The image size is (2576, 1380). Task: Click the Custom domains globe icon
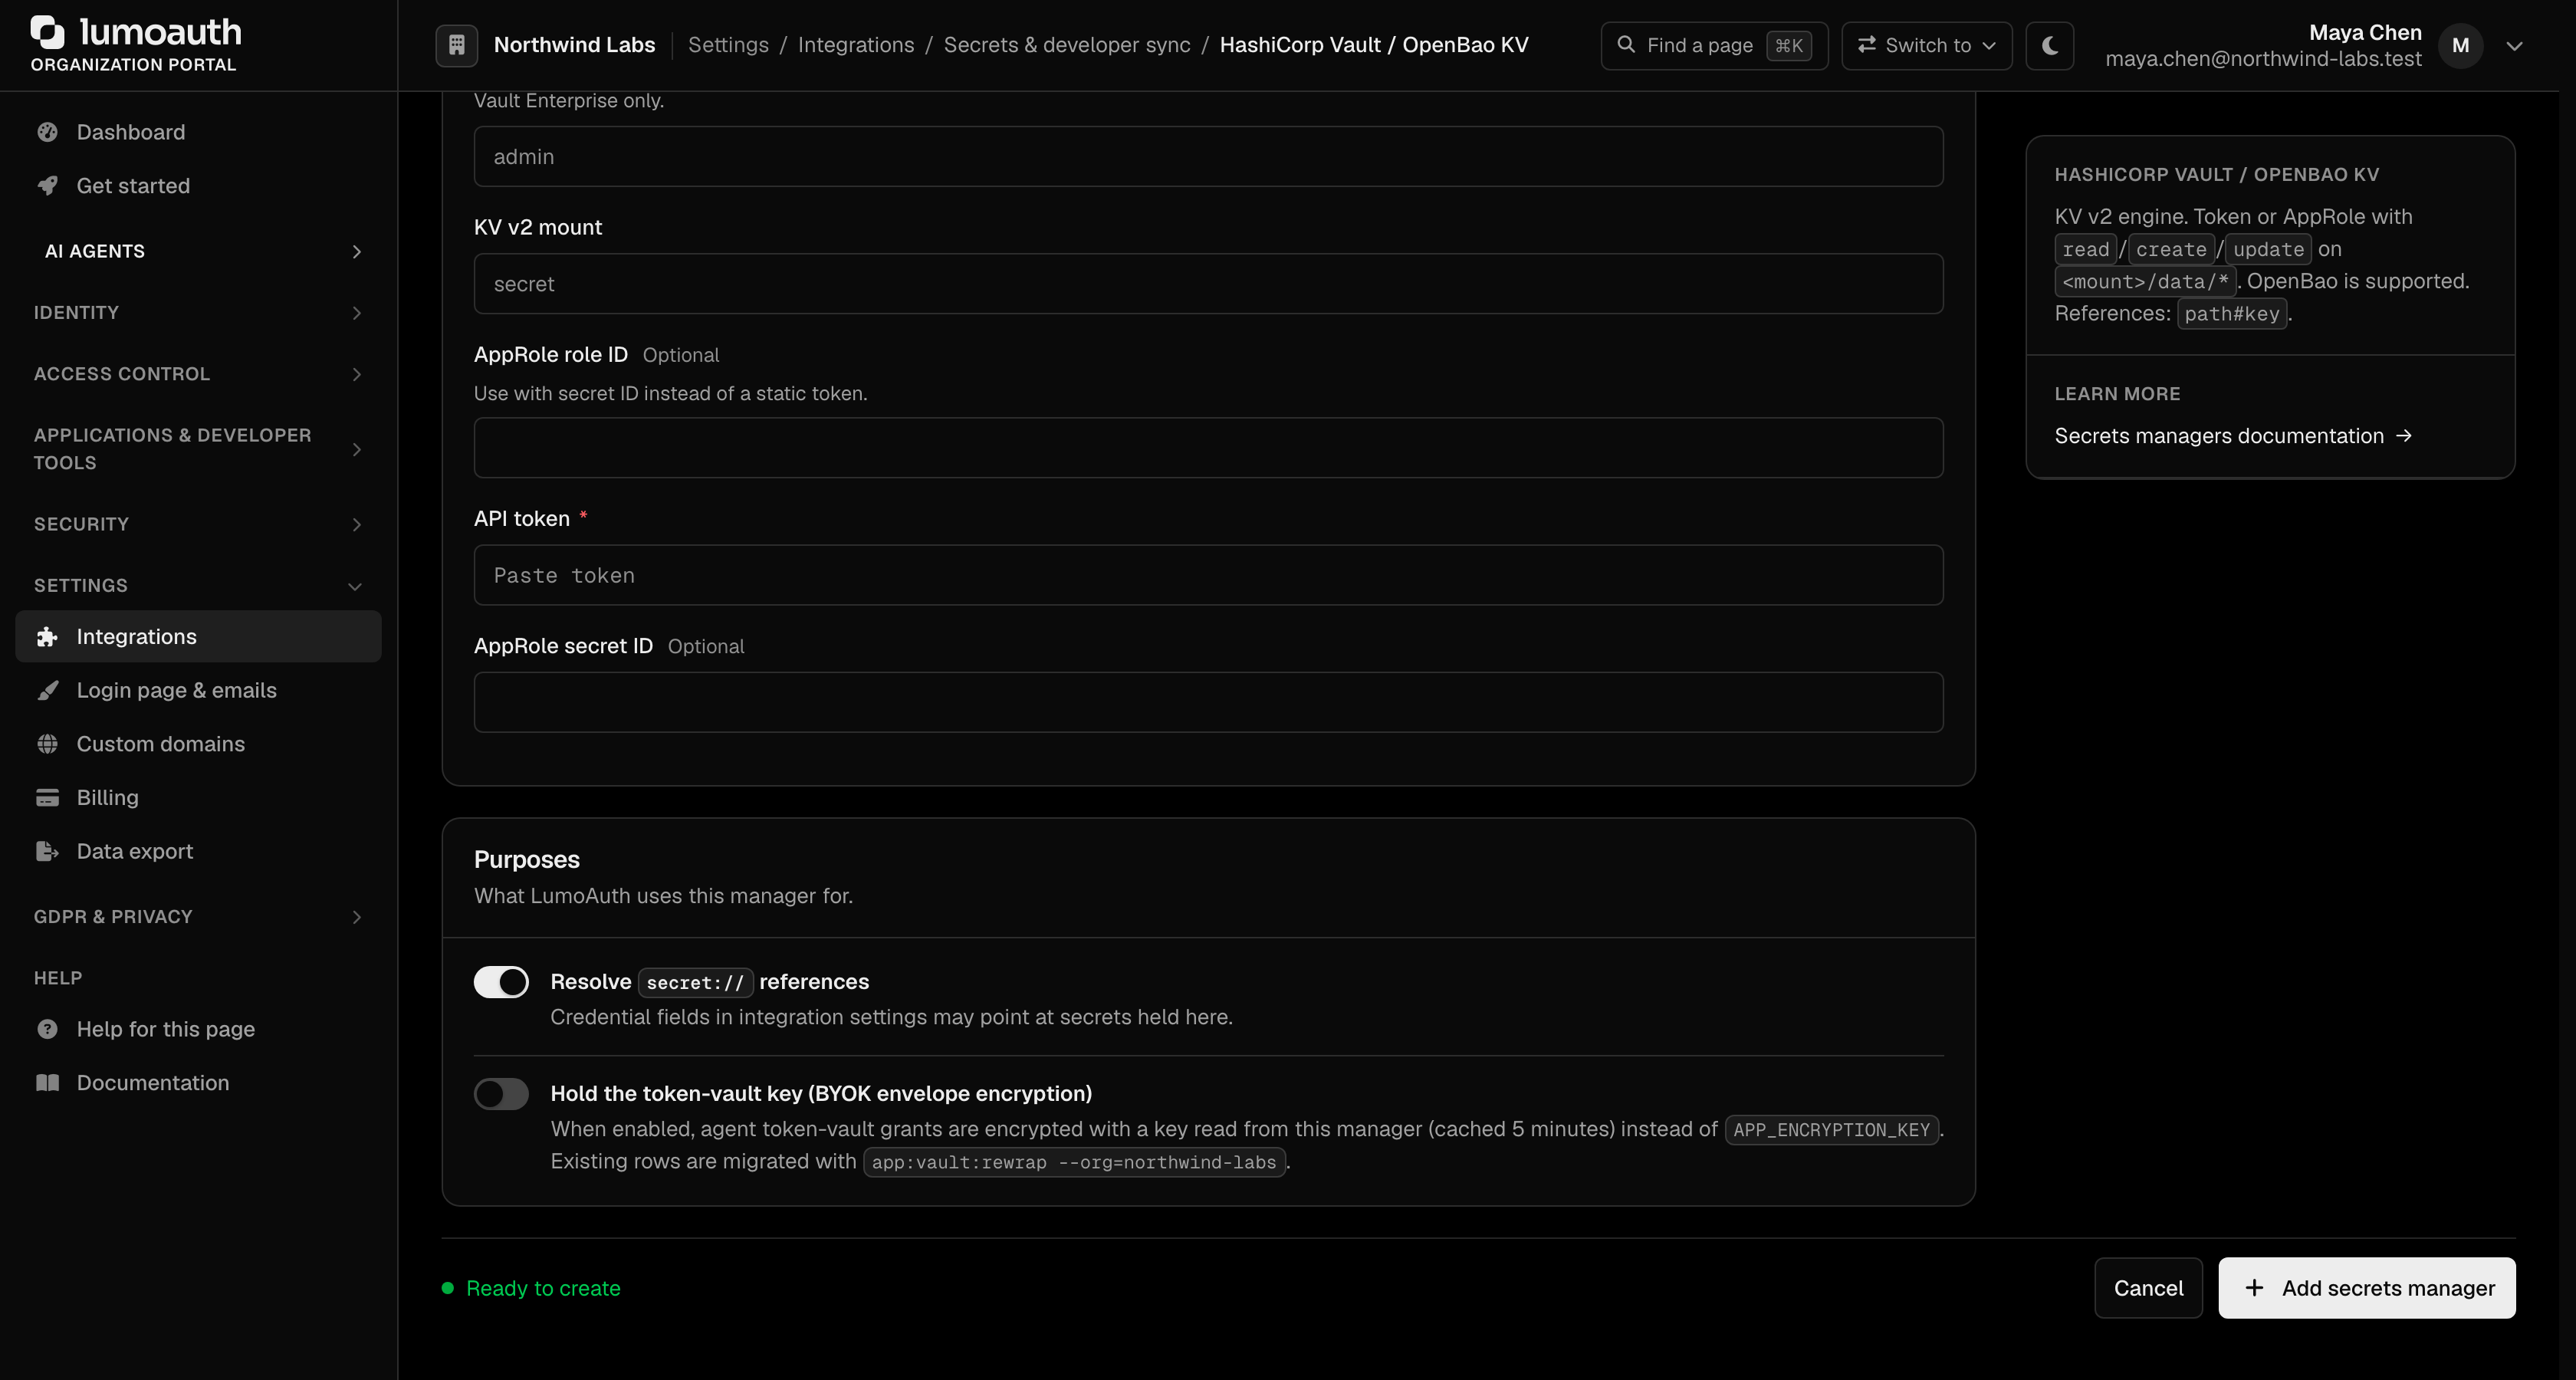[x=47, y=744]
